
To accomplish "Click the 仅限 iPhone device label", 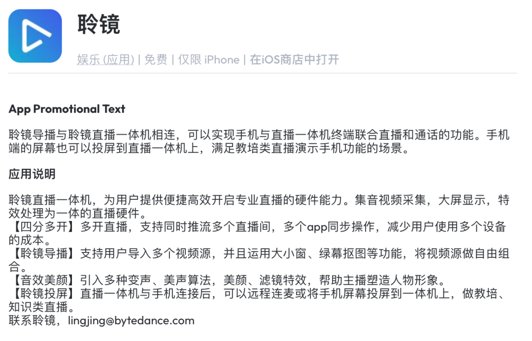I will pos(209,60).
